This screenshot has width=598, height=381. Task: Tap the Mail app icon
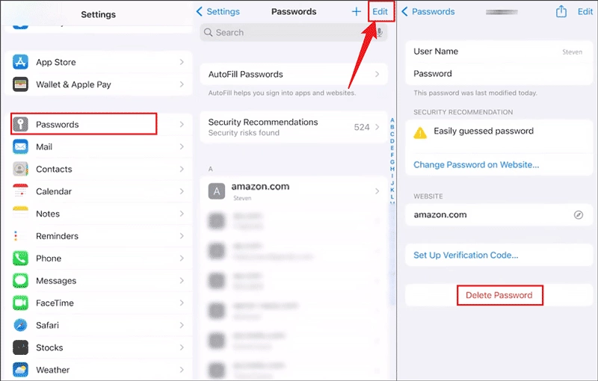(21, 147)
